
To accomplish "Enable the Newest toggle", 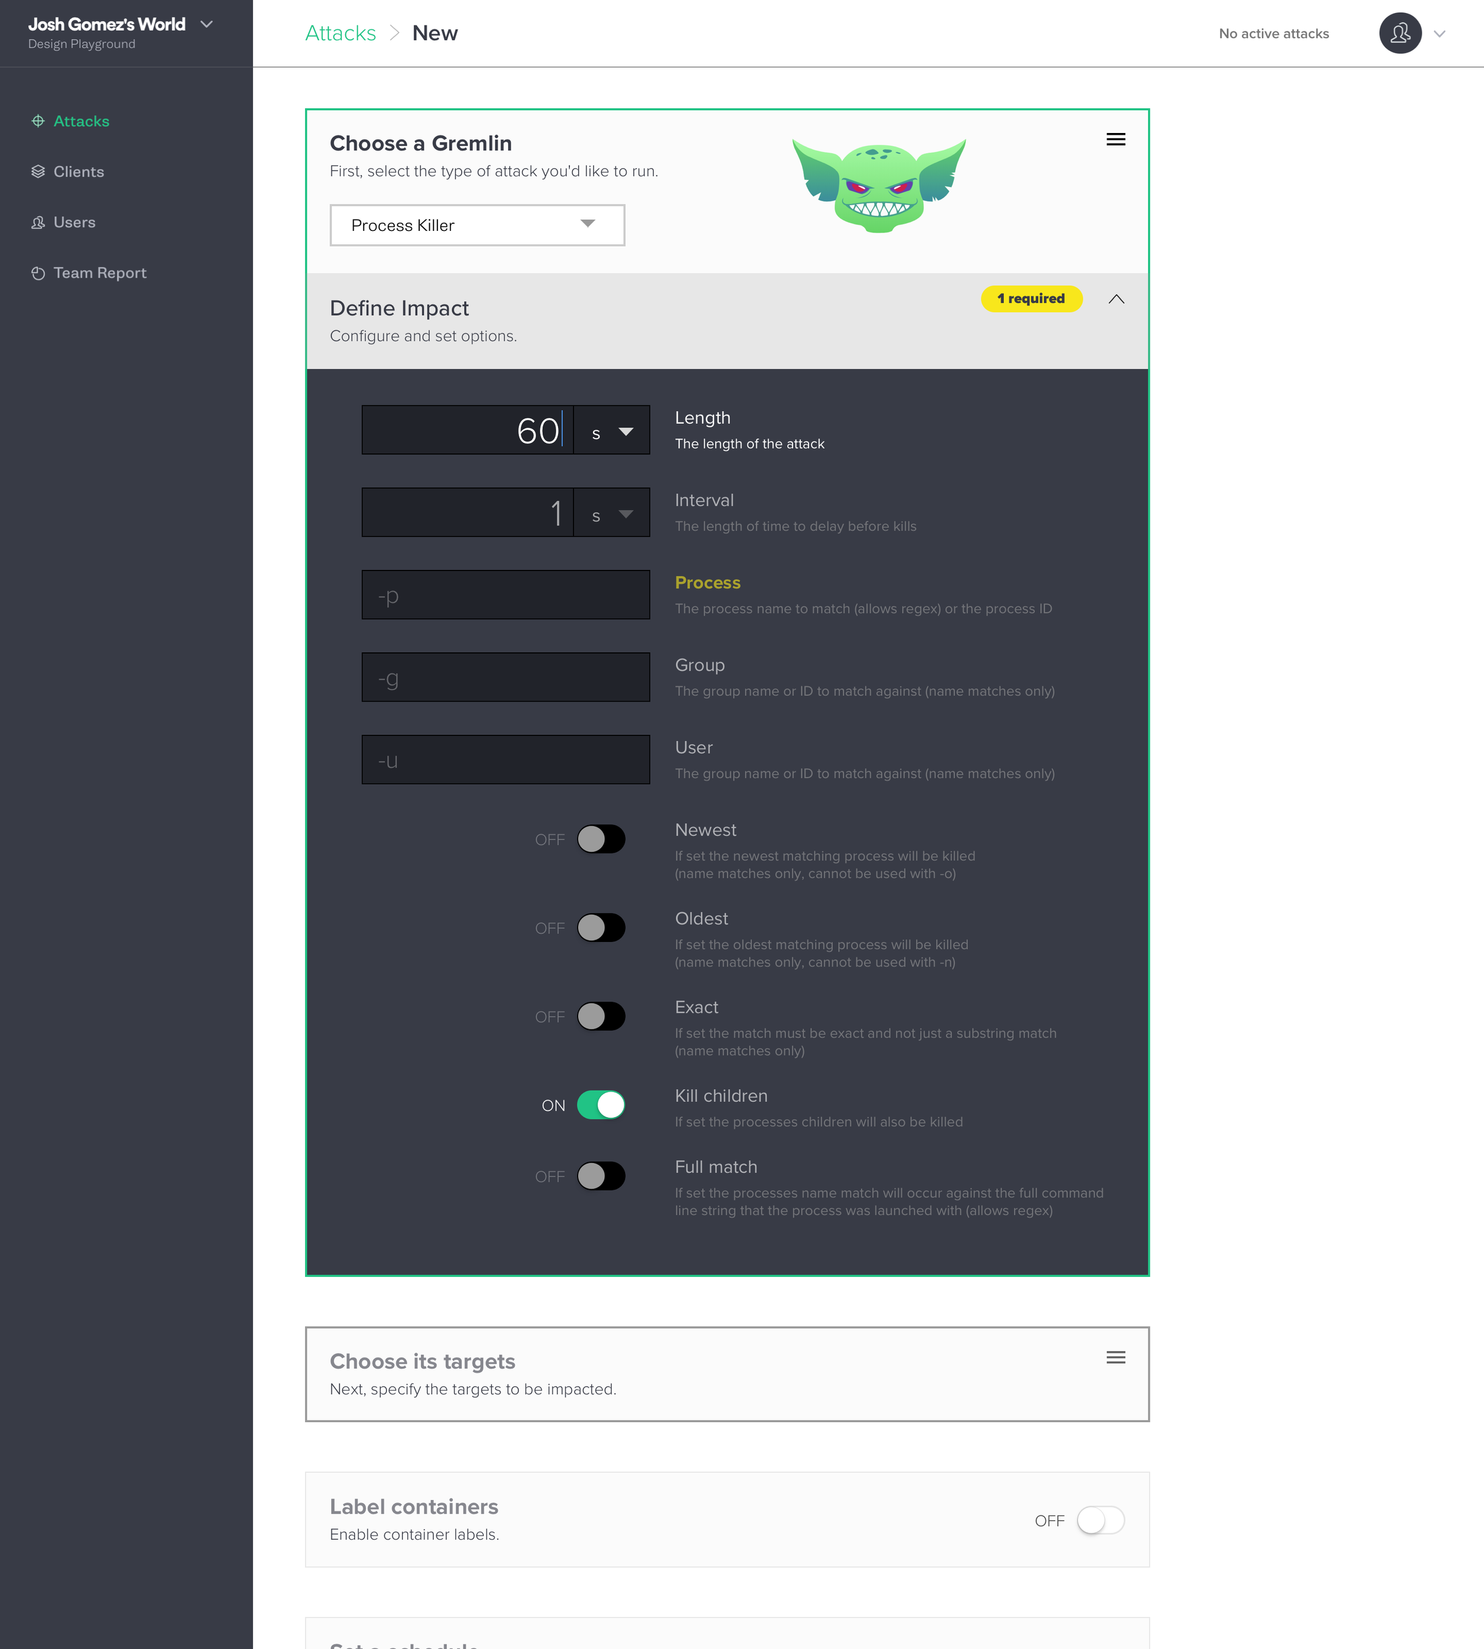I will pos(601,839).
